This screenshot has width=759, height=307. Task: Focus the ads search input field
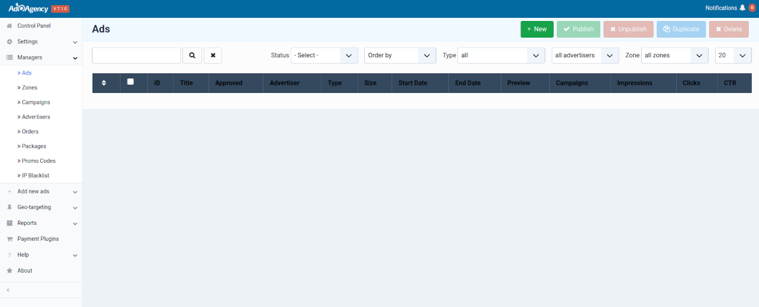[136, 55]
